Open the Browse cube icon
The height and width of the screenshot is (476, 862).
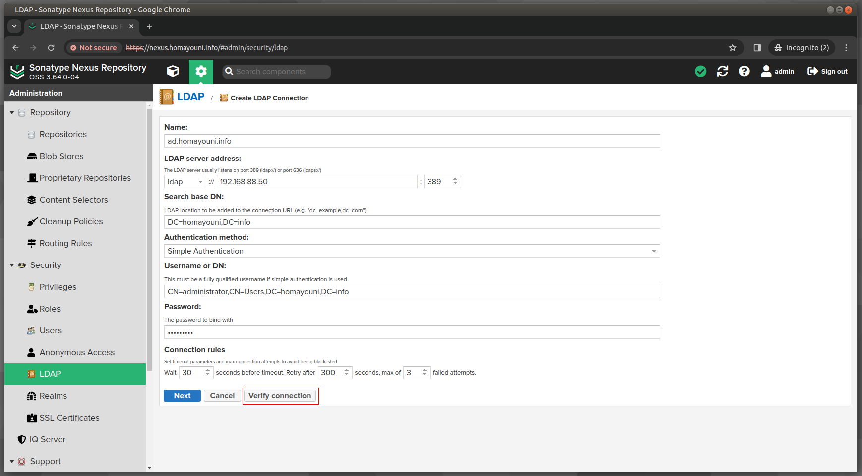click(x=173, y=72)
